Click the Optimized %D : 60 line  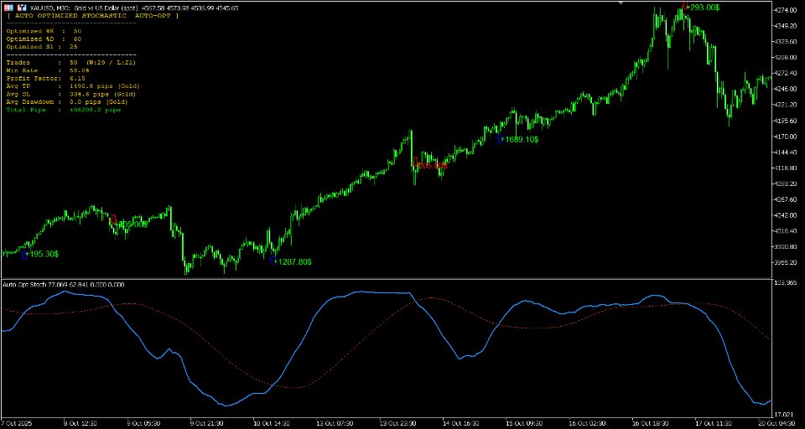[44, 39]
